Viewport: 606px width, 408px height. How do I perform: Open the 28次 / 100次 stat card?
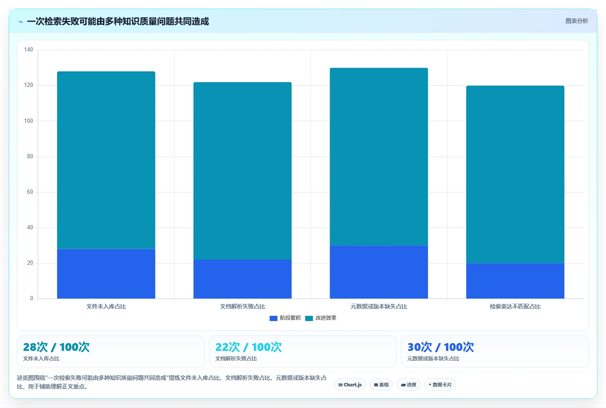(110, 351)
